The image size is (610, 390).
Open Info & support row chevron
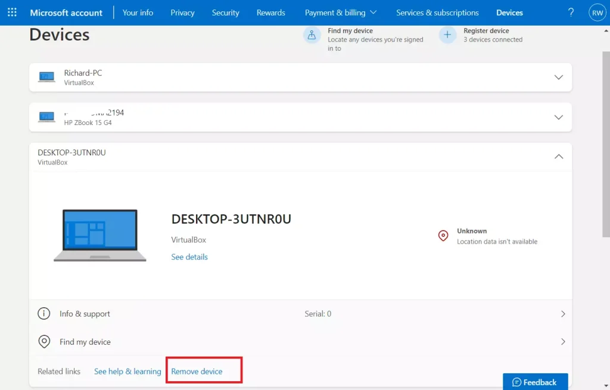[563, 314]
